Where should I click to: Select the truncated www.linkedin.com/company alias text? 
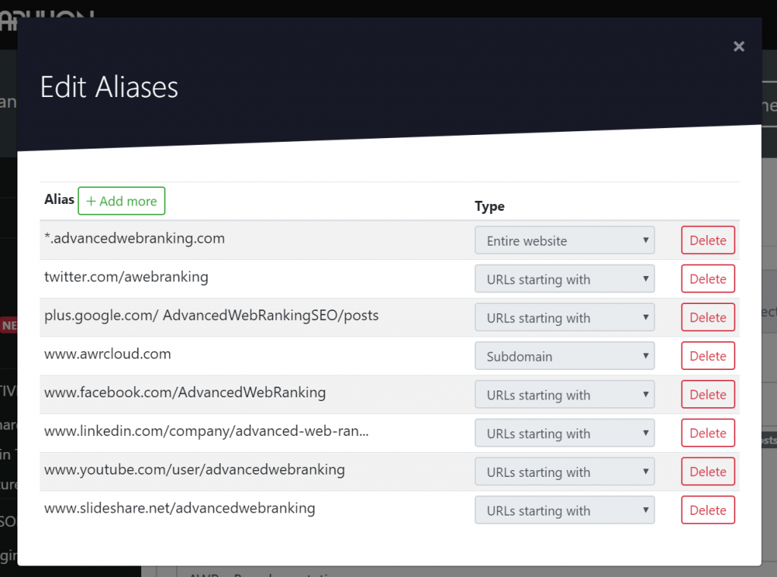pos(206,431)
